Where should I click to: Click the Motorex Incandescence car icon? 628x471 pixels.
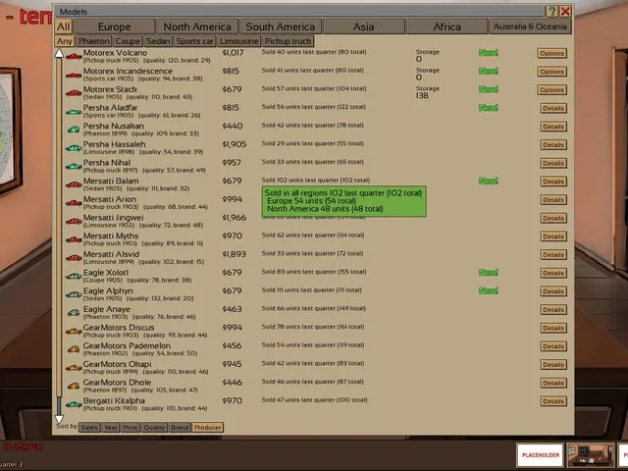click(x=74, y=75)
